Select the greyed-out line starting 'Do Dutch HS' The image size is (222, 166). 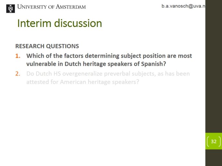pyautogui.click(x=108, y=74)
